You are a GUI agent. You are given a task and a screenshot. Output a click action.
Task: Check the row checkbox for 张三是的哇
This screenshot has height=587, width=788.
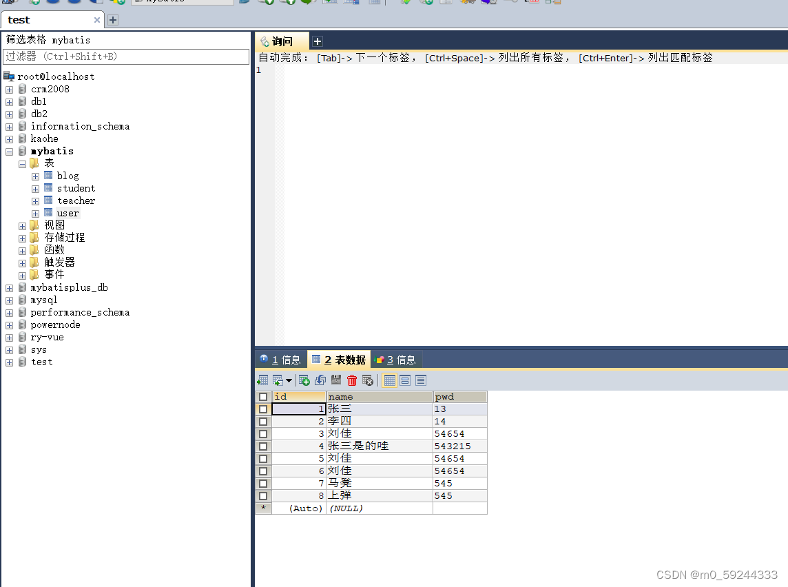point(263,446)
